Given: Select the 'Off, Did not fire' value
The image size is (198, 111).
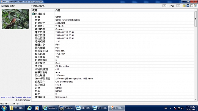Looking at the screenshot, I should click(62, 66).
